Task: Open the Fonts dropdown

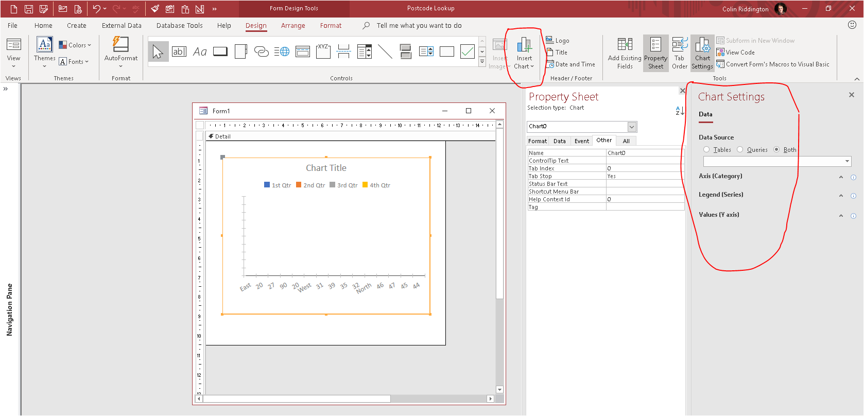Action: click(x=74, y=61)
